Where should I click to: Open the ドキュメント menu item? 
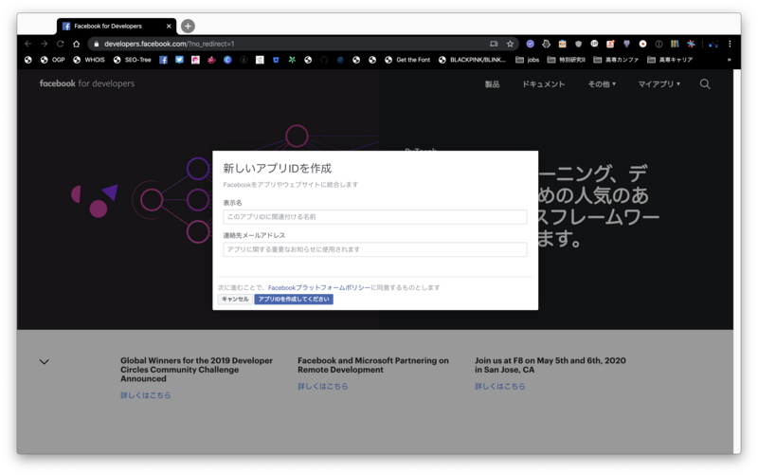pos(543,84)
